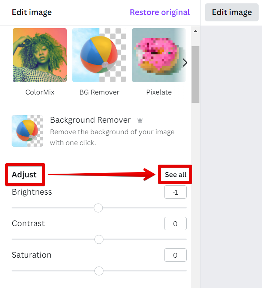This screenshot has height=288, width=262.
Task: Click the Adjust section heading
Action: pyautogui.click(x=24, y=174)
